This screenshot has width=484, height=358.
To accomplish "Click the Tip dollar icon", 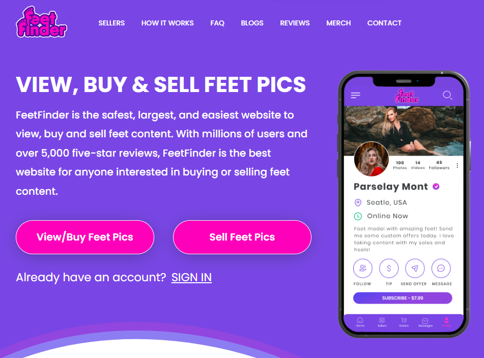I will pyautogui.click(x=389, y=268).
